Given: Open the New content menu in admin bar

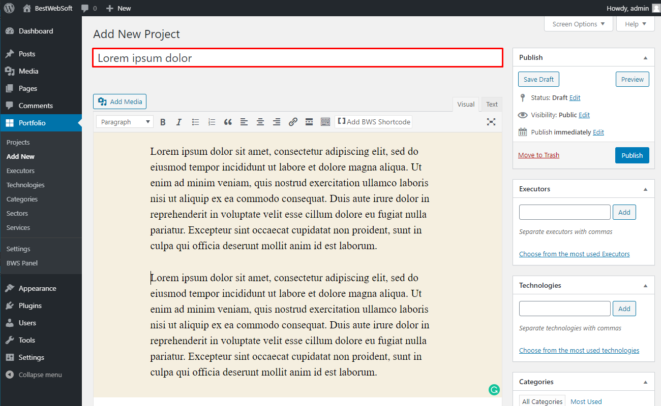Looking at the screenshot, I should click(118, 8).
